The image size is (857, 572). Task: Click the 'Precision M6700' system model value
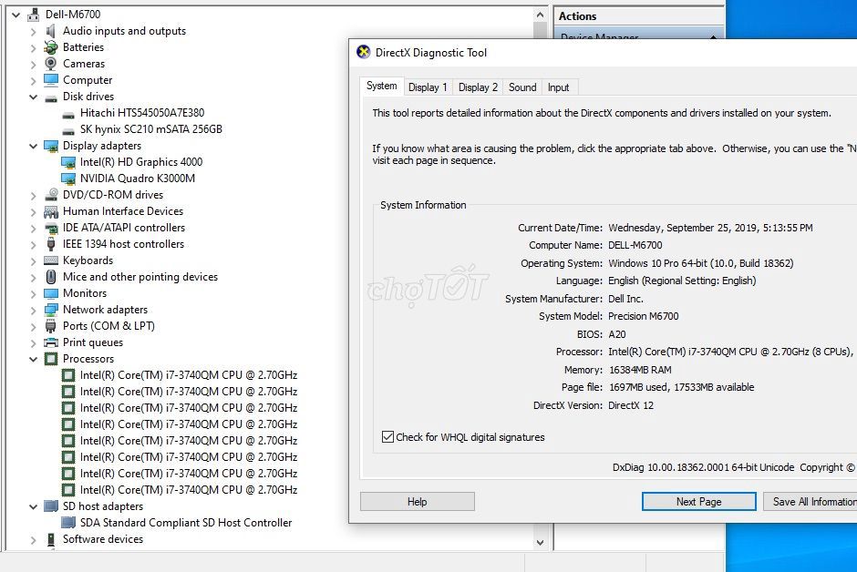(x=644, y=316)
